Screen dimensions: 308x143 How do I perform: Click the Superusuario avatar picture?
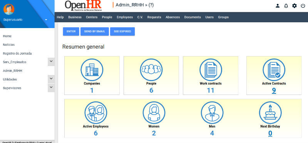9,9
